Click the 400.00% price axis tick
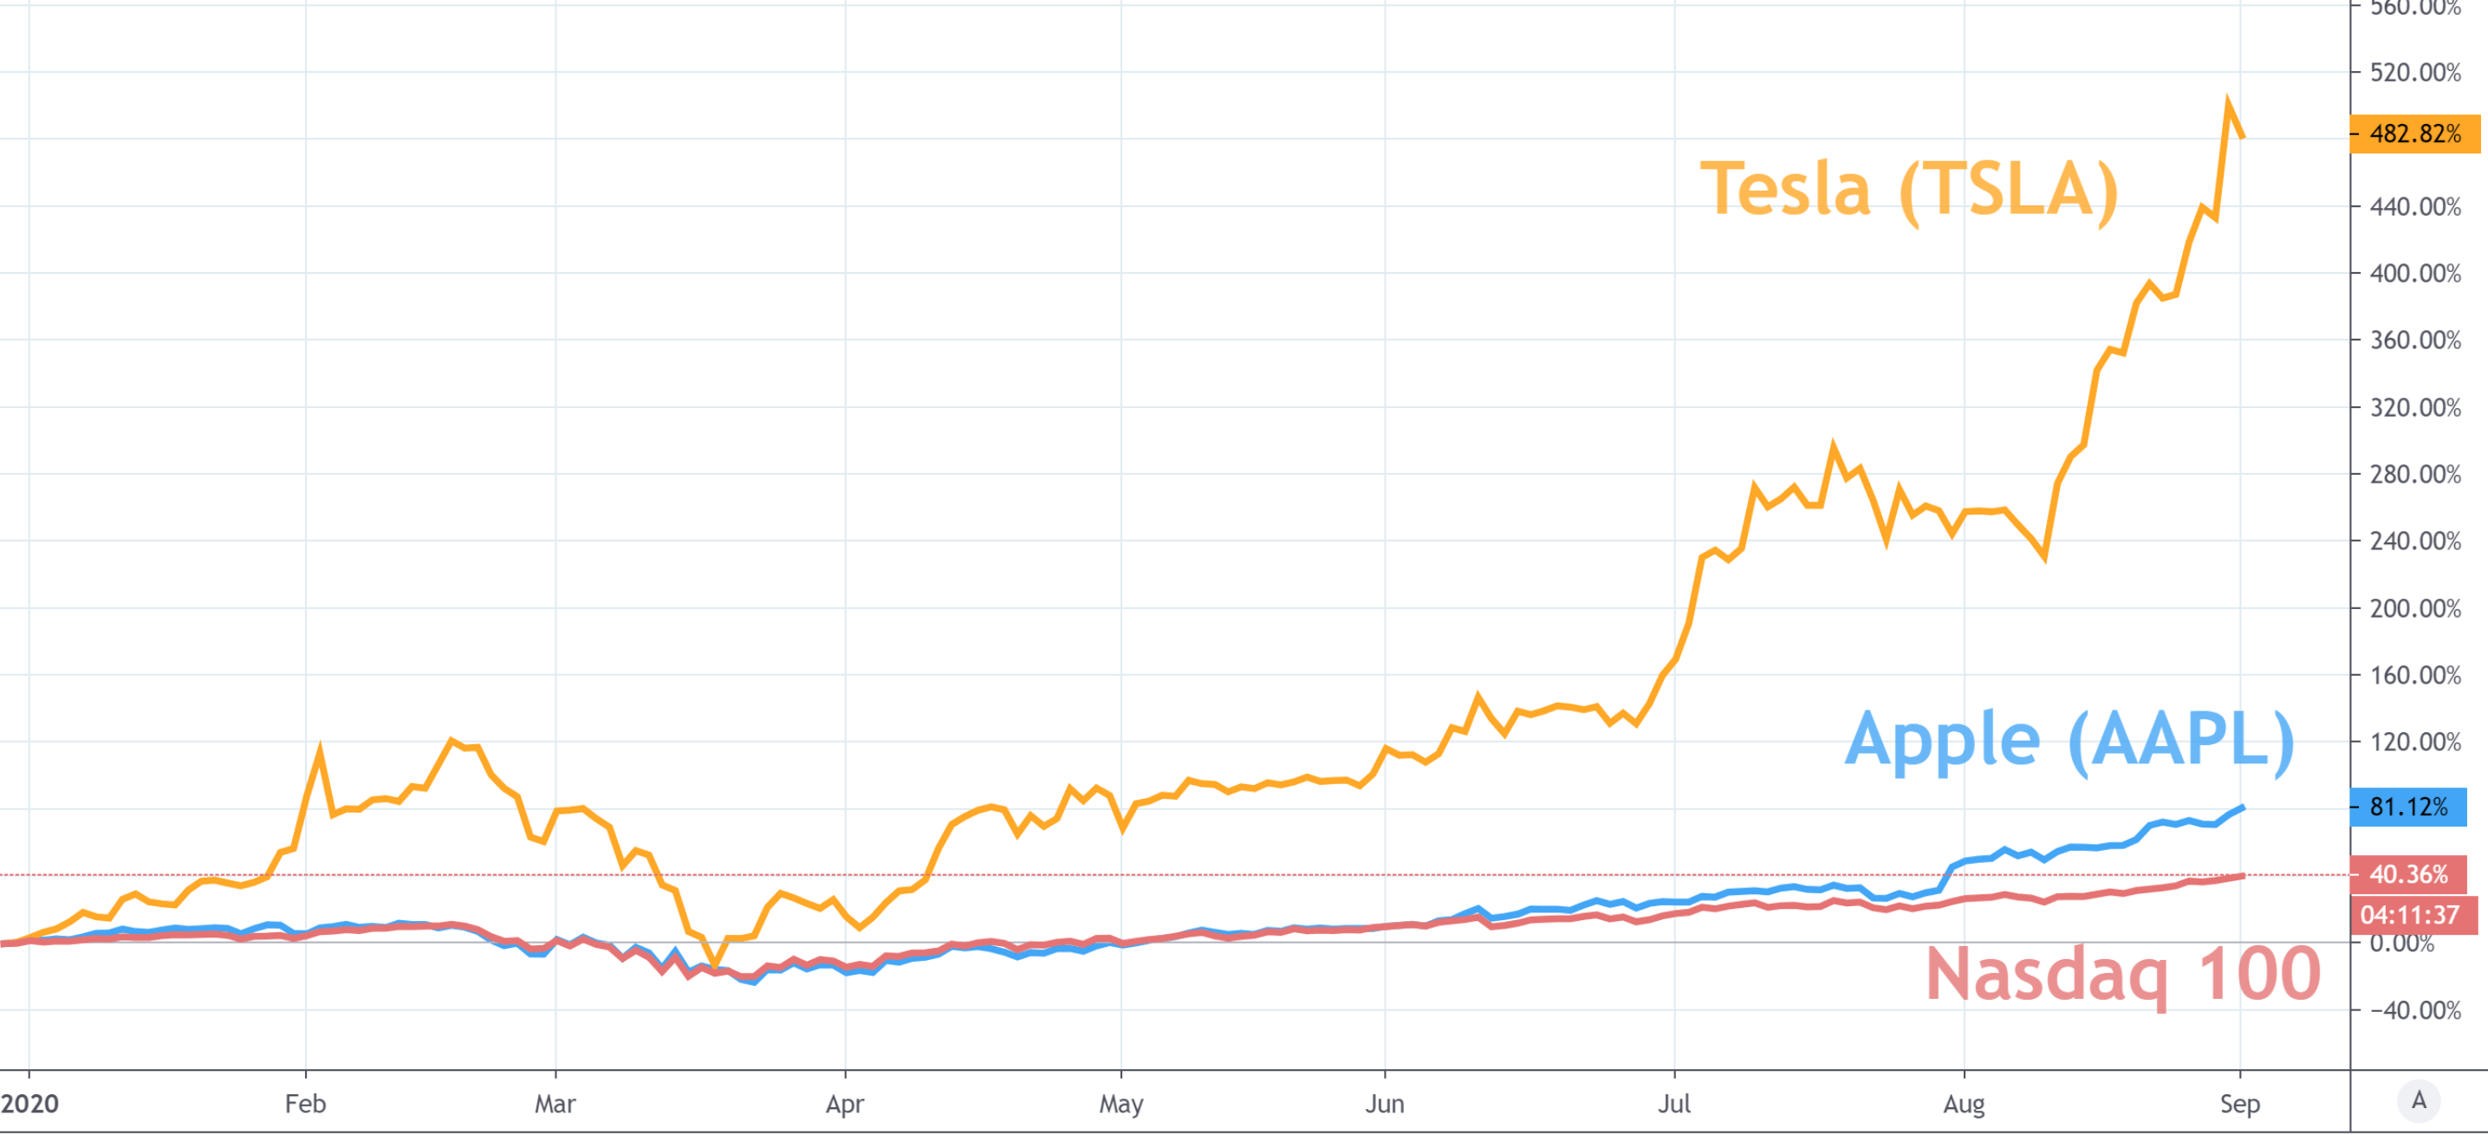The image size is (2488, 1135). coord(2415,274)
